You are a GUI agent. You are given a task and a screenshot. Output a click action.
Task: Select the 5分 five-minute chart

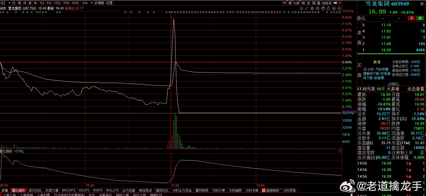click(x=49, y=3)
